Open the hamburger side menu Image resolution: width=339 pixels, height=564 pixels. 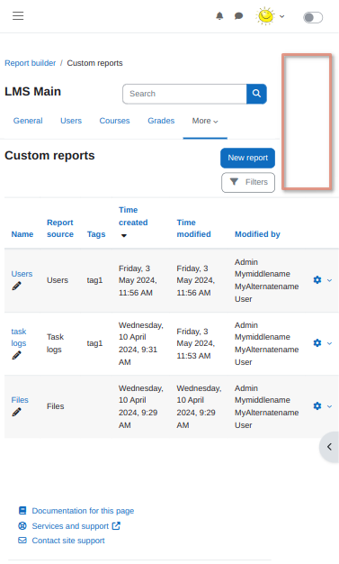coord(18,16)
